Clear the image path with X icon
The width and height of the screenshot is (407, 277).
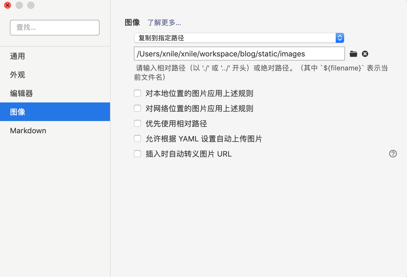click(x=365, y=54)
